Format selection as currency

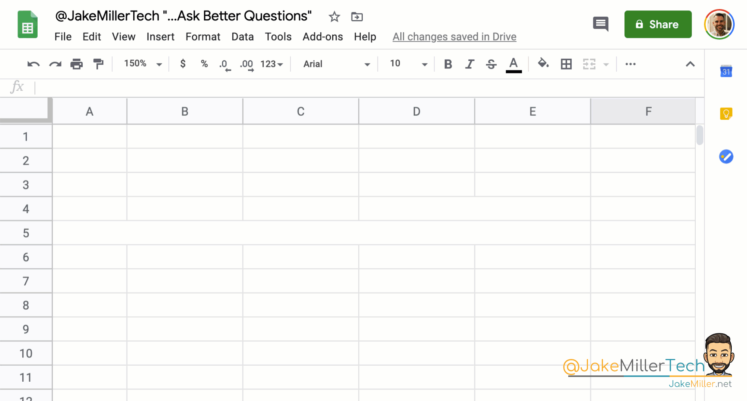tap(183, 64)
